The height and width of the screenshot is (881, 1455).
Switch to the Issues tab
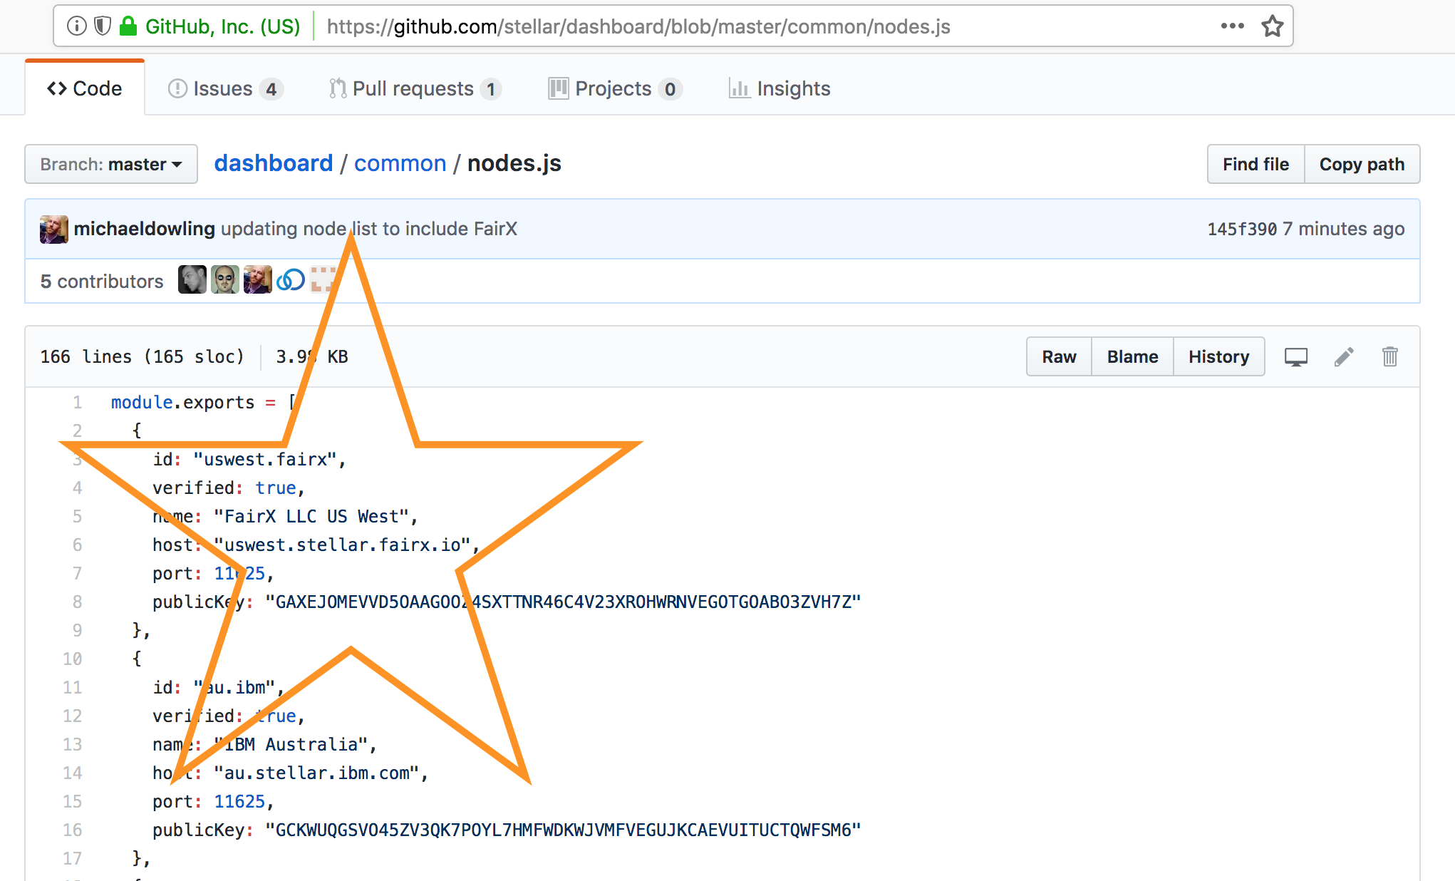[222, 88]
